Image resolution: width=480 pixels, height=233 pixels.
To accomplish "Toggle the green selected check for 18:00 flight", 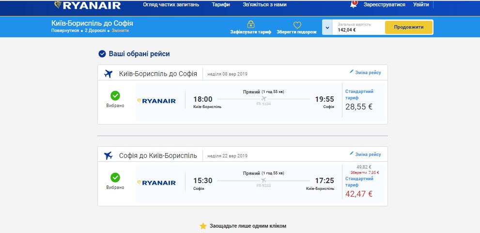I will tap(115, 95).
